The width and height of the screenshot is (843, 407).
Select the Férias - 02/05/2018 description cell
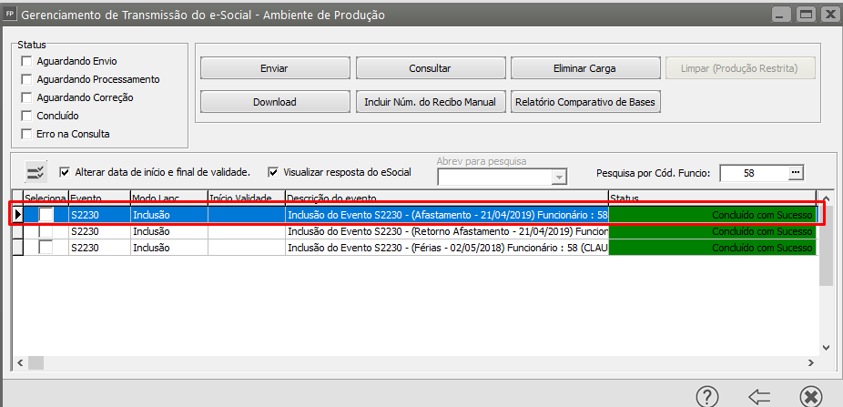pos(447,248)
